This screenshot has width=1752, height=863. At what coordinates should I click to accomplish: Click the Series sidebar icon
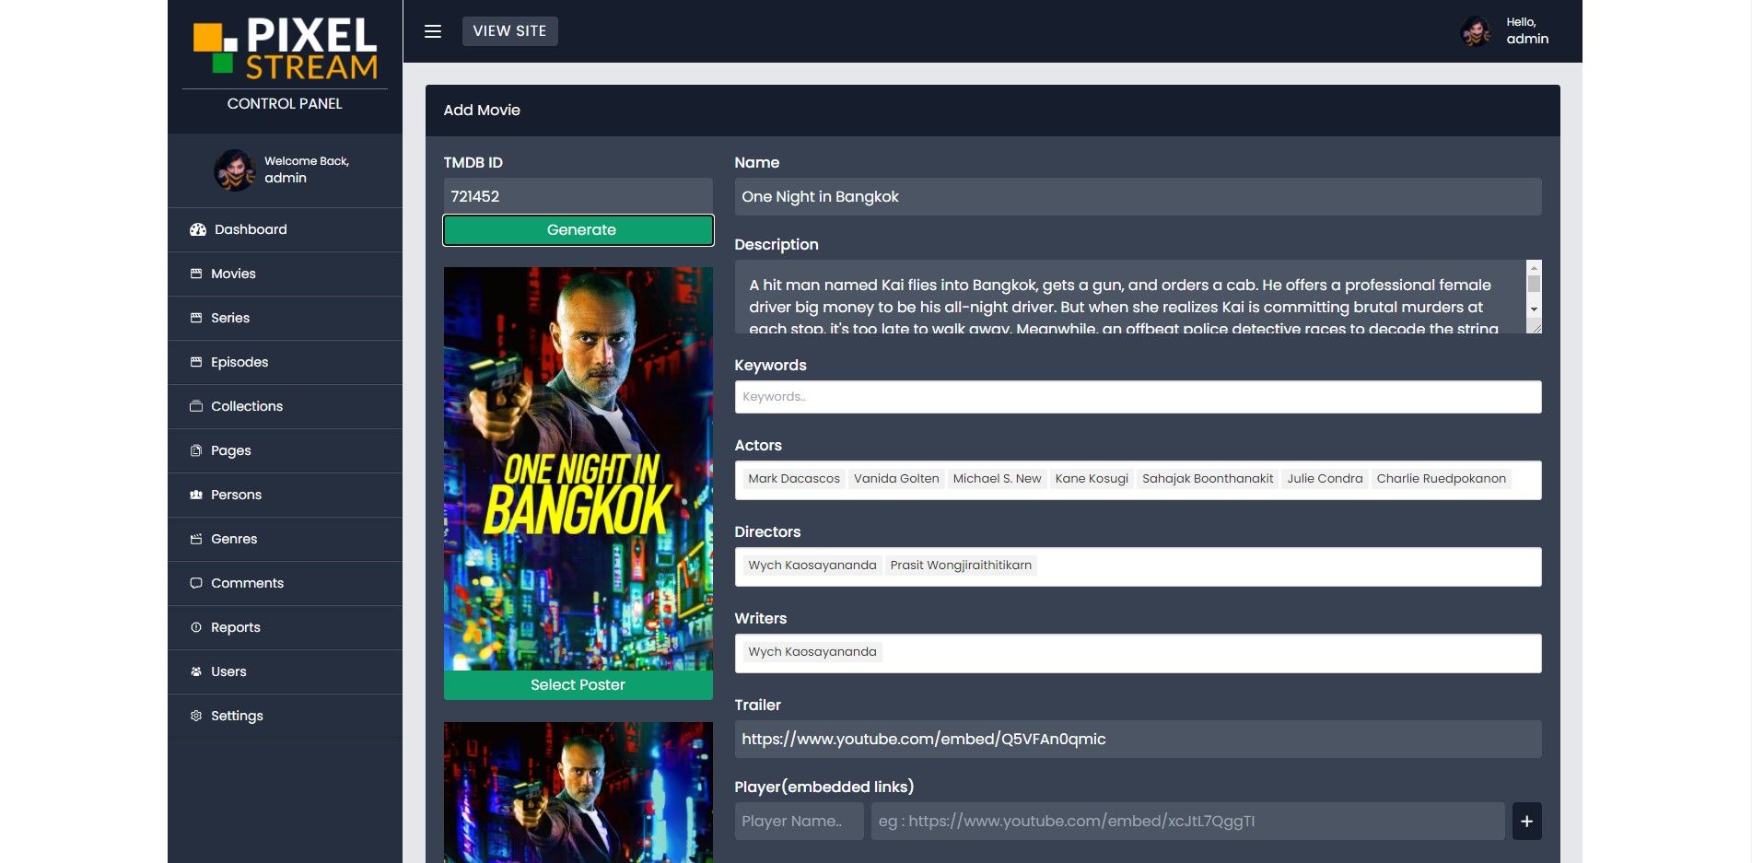pos(196,318)
